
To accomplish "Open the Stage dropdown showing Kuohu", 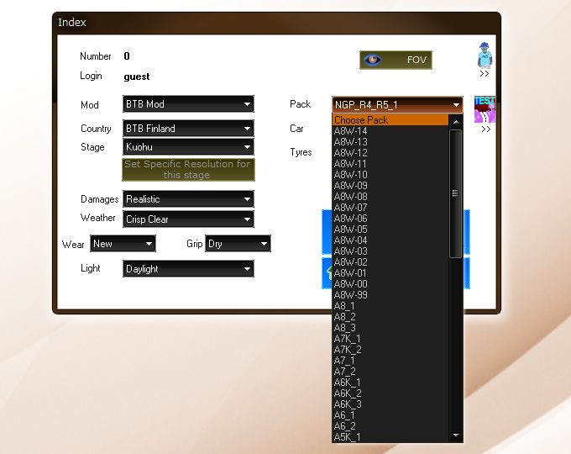I will coord(188,147).
